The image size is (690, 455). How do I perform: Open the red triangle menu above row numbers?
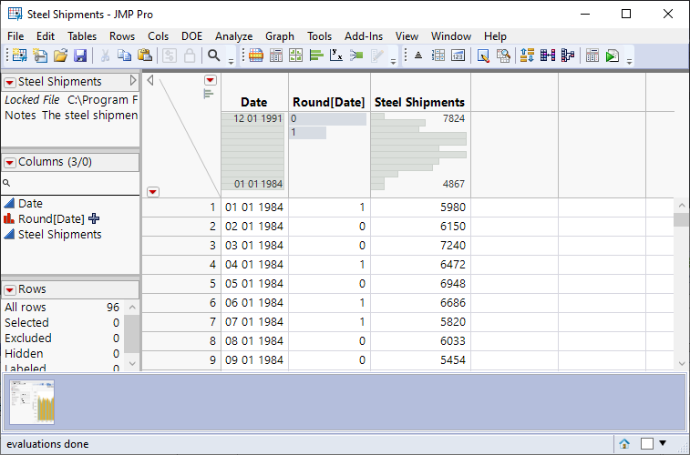point(153,192)
